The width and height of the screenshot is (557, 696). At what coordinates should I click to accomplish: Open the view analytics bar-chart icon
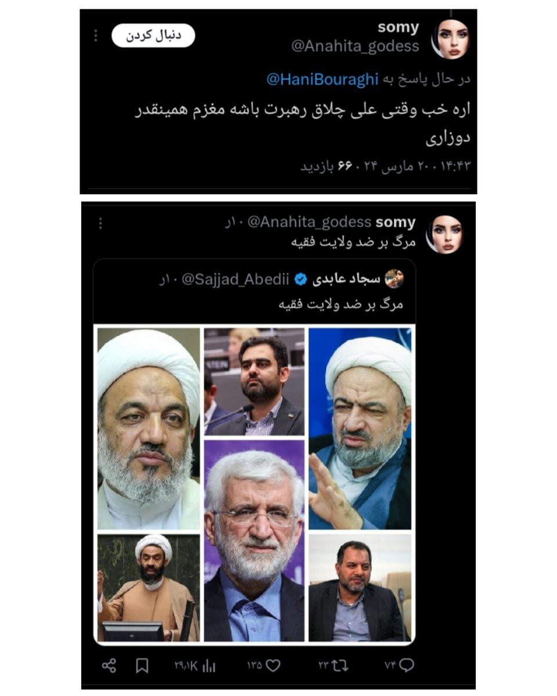[x=209, y=666]
